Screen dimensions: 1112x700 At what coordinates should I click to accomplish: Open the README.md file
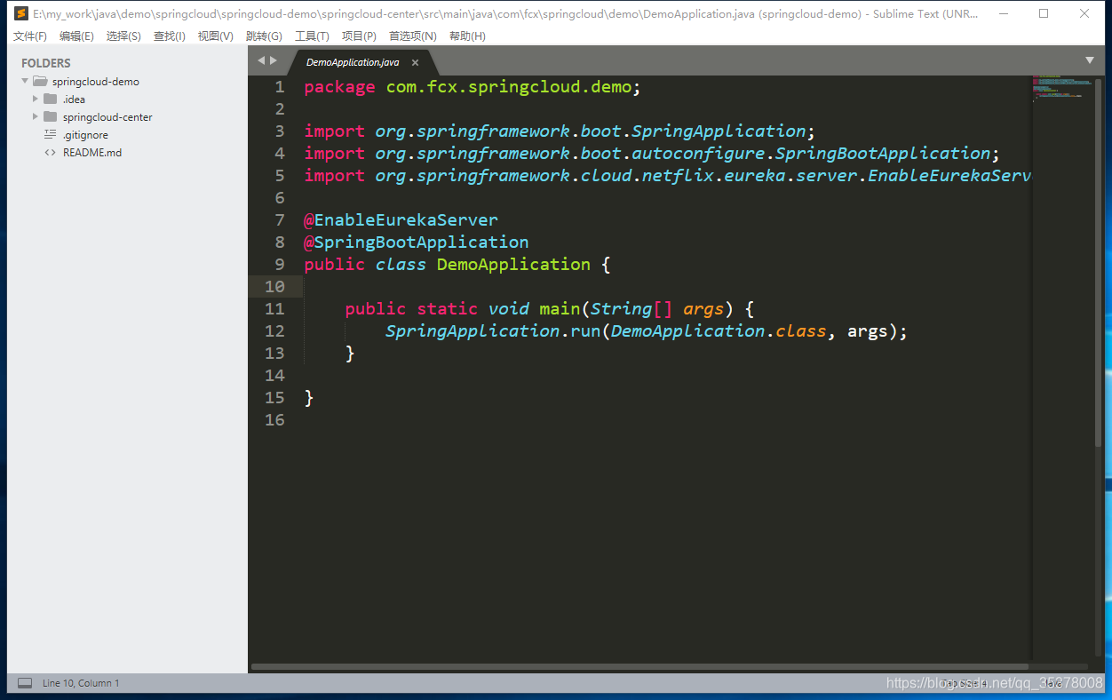point(92,153)
